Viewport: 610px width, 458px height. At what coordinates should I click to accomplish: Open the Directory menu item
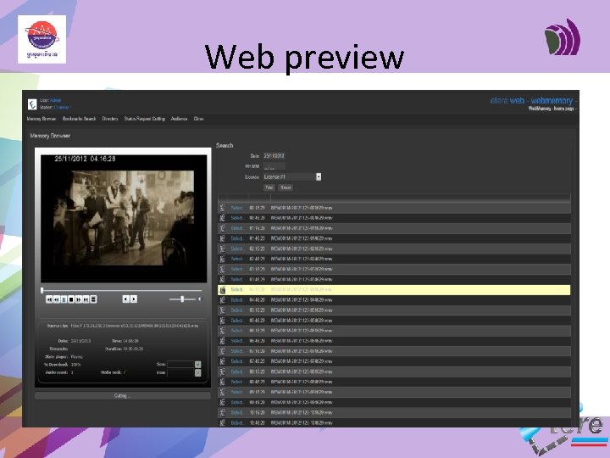[x=110, y=119]
